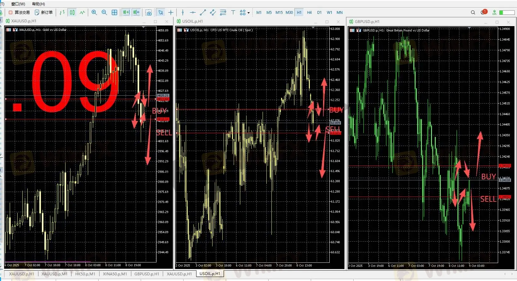Select the vertical line drawing tool
The image size is (517, 281).
coord(183,13)
